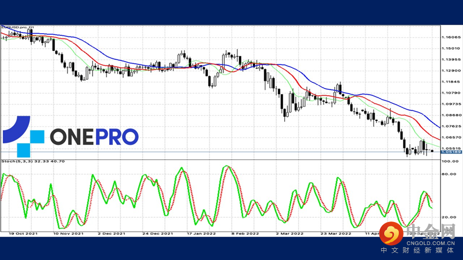Click the 24 Dec 2021 date label
This screenshot has height=260, width=463.
158,233
